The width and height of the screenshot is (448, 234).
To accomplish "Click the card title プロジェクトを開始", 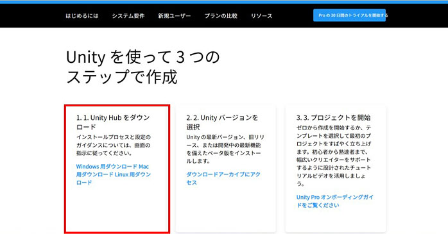I will tap(333, 117).
